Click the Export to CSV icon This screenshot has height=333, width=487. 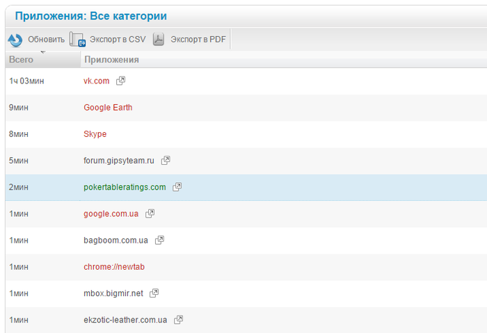(x=77, y=40)
